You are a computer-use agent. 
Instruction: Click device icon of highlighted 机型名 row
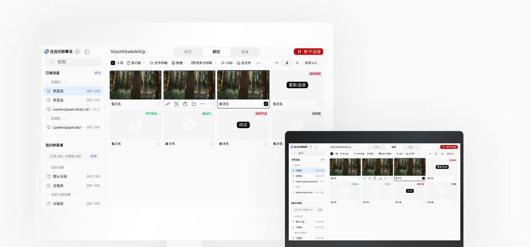[x=49, y=91]
